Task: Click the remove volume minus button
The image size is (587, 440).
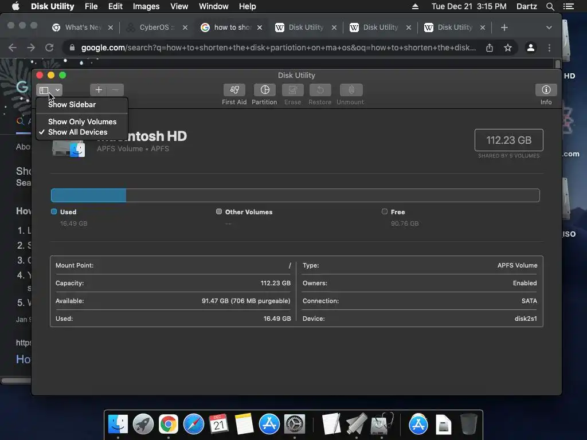Action: pos(115,90)
